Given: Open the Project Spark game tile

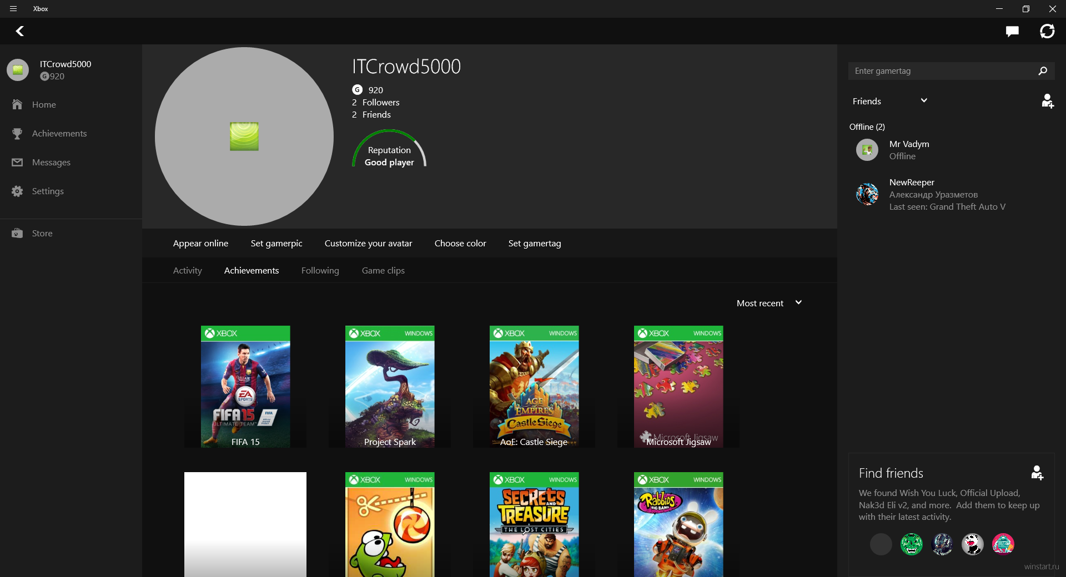Looking at the screenshot, I should point(390,387).
